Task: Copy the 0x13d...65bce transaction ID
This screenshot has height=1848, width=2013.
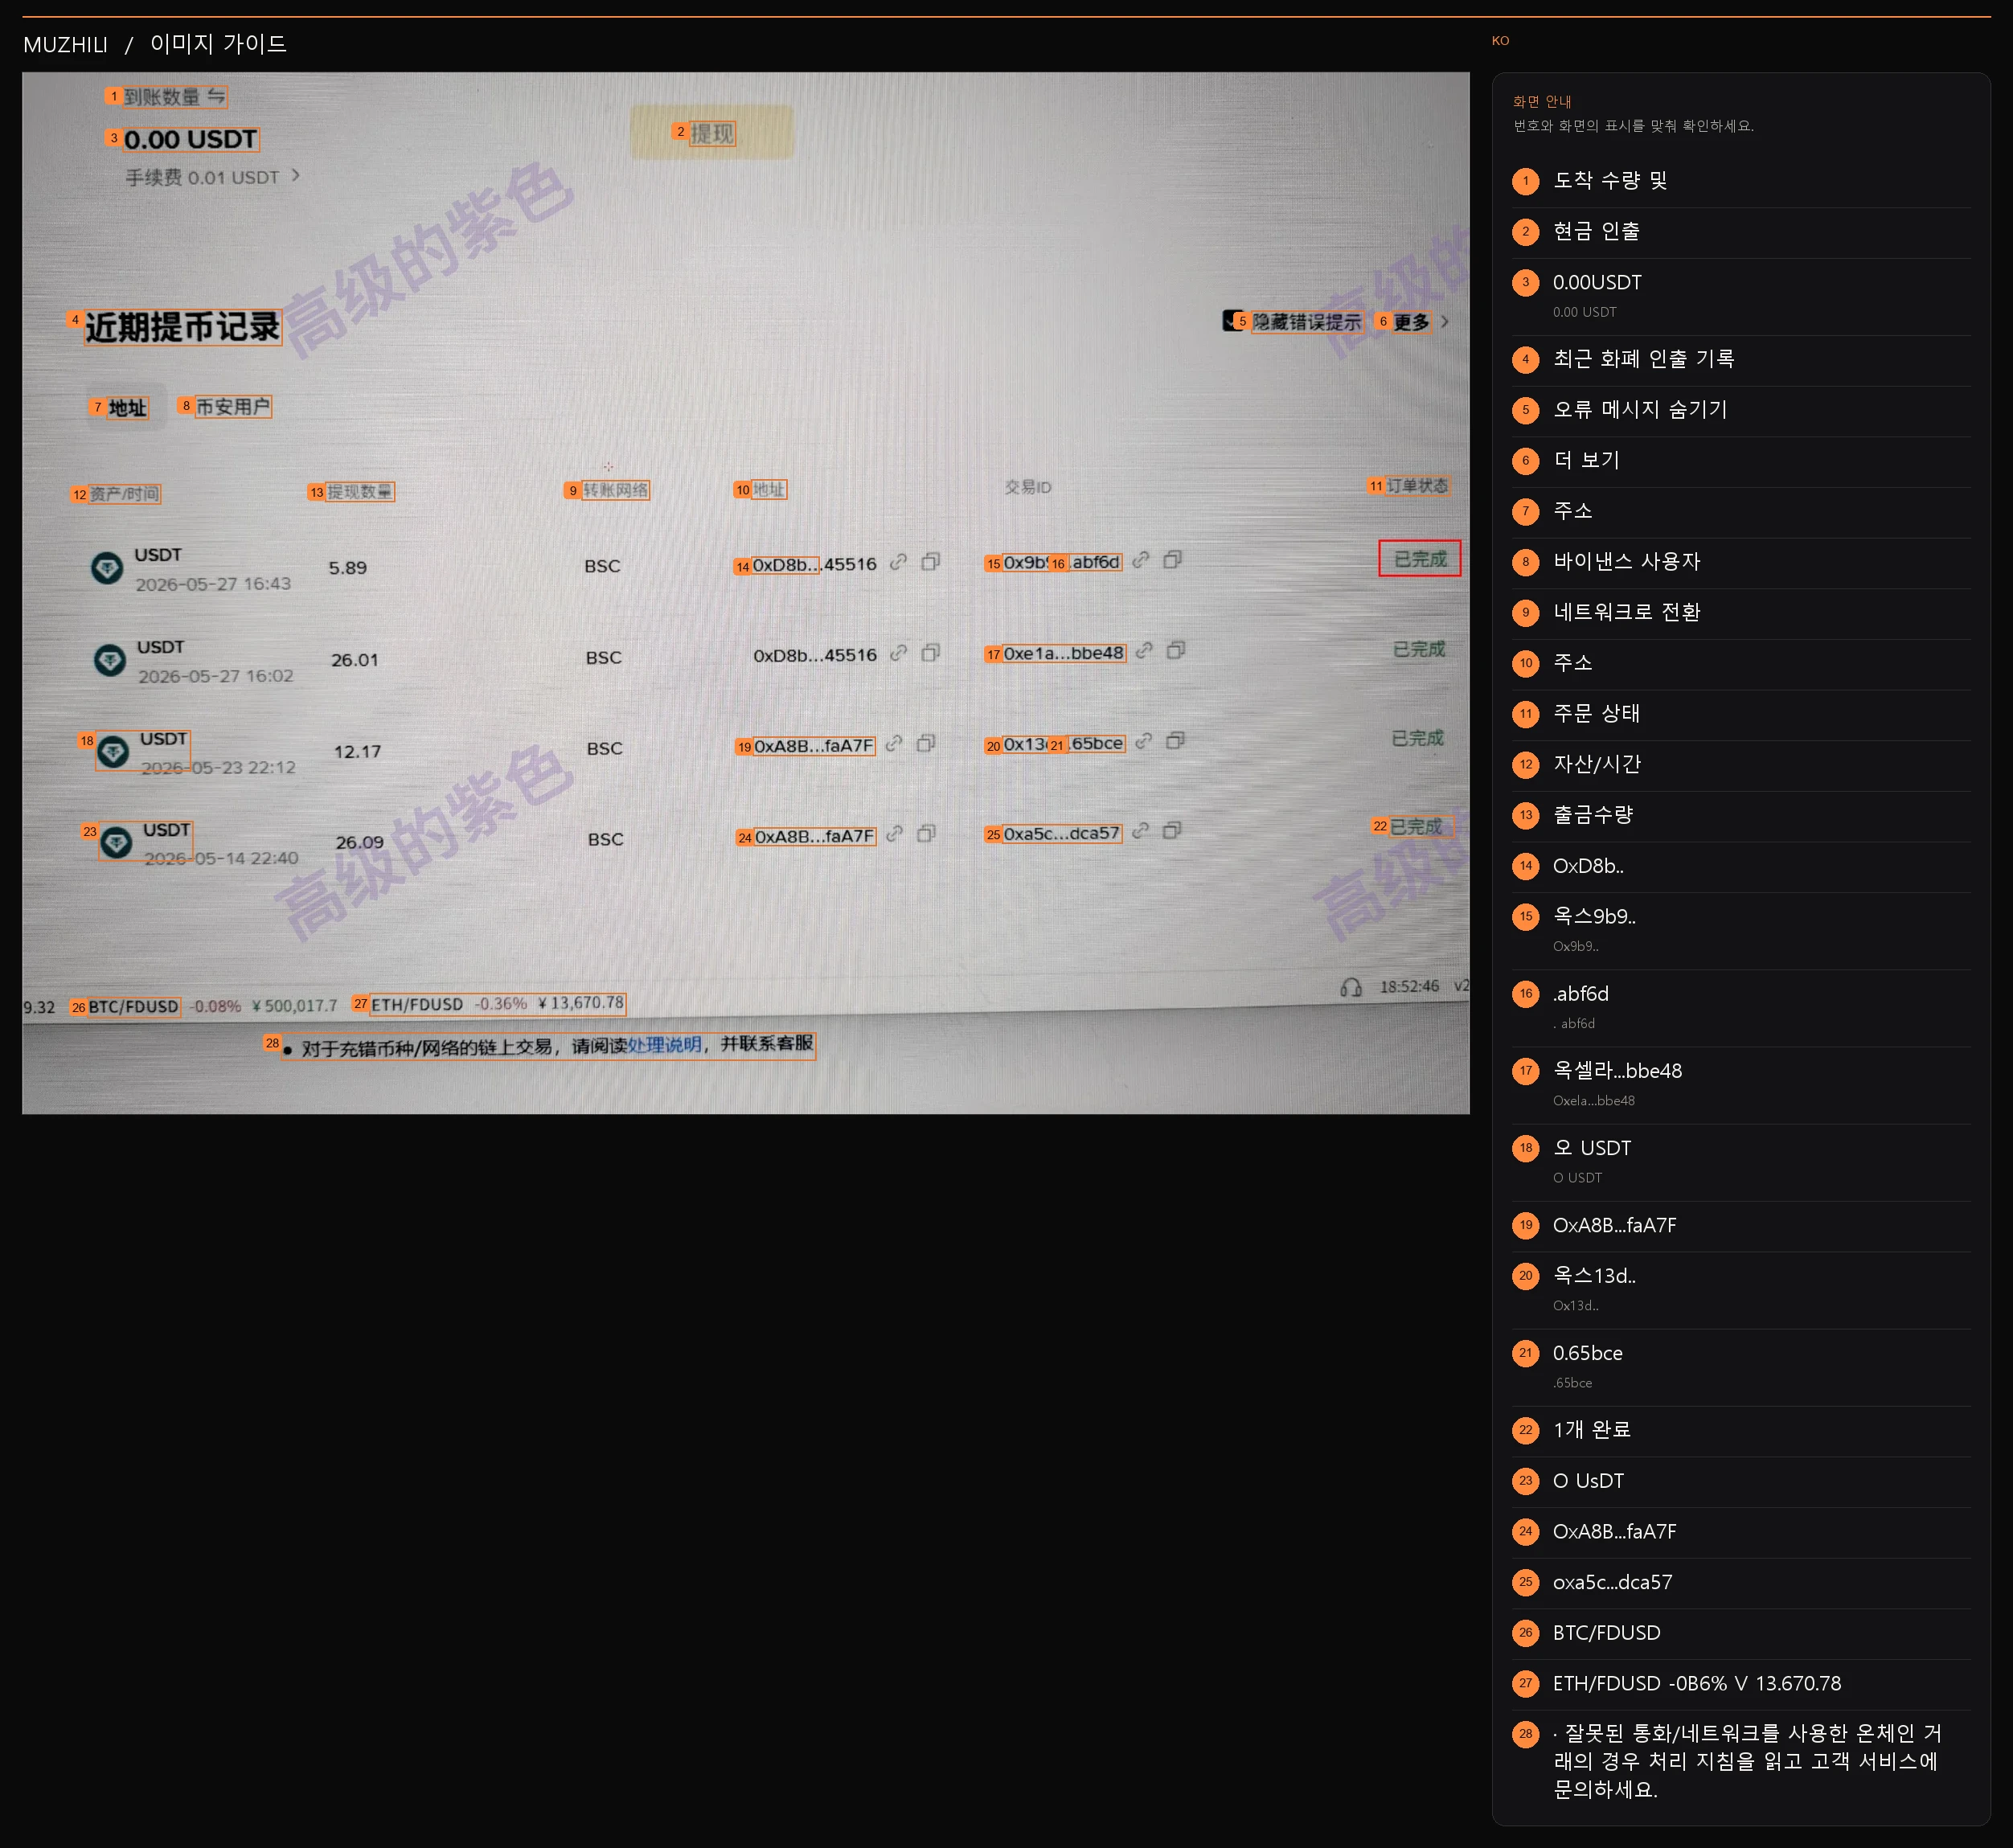Action: 1175,741
